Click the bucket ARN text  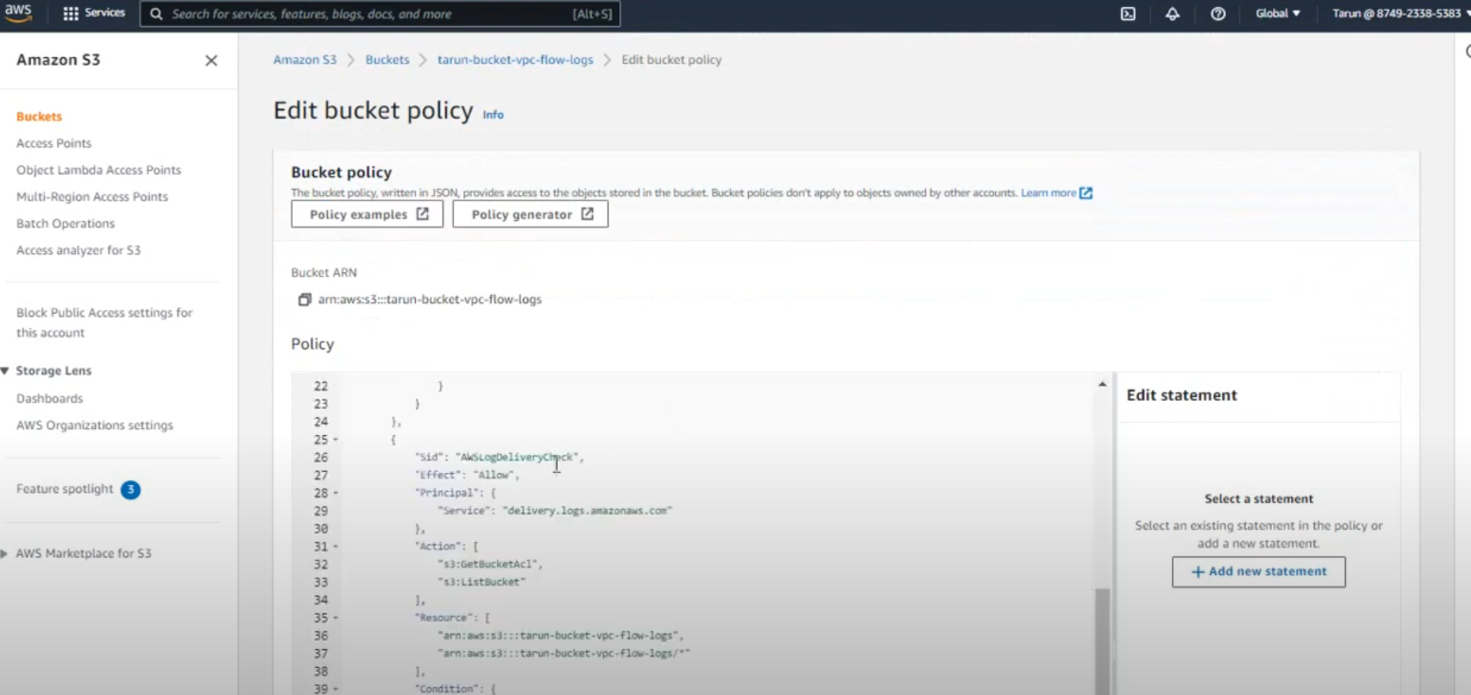[430, 300]
